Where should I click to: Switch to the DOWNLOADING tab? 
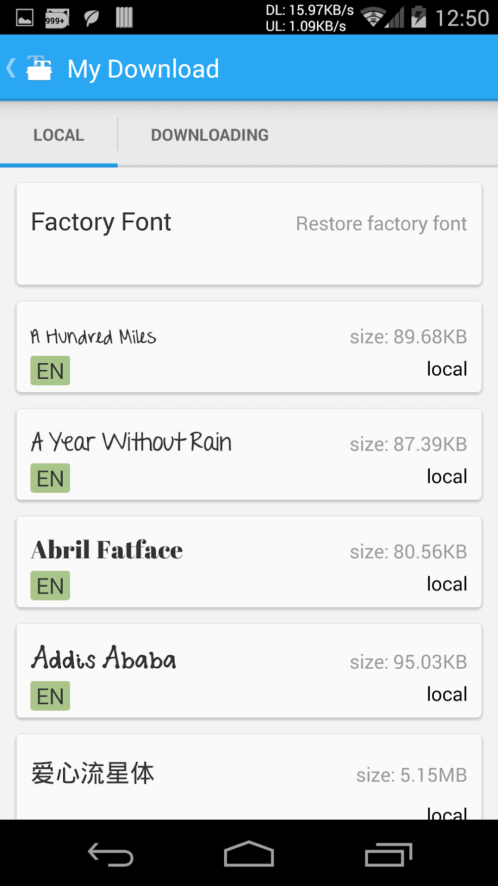(x=210, y=135)
